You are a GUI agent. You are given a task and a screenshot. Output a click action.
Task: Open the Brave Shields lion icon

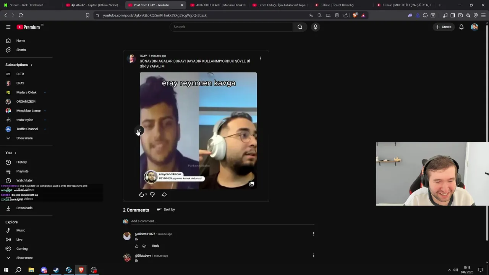point(355,15)
